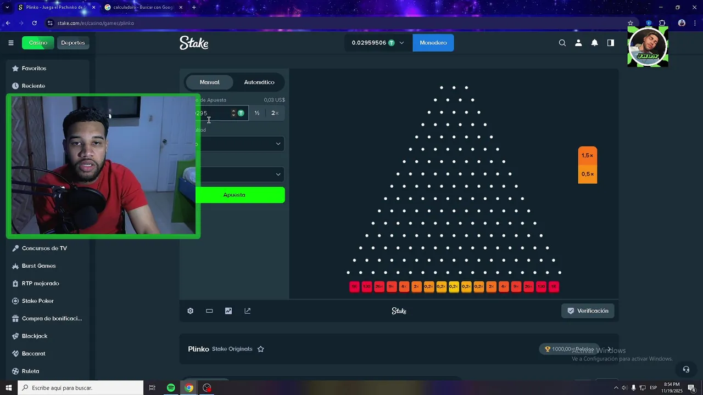Open Windows Start menu
Viewport: 703px width, 395px height.
point(8,388)
